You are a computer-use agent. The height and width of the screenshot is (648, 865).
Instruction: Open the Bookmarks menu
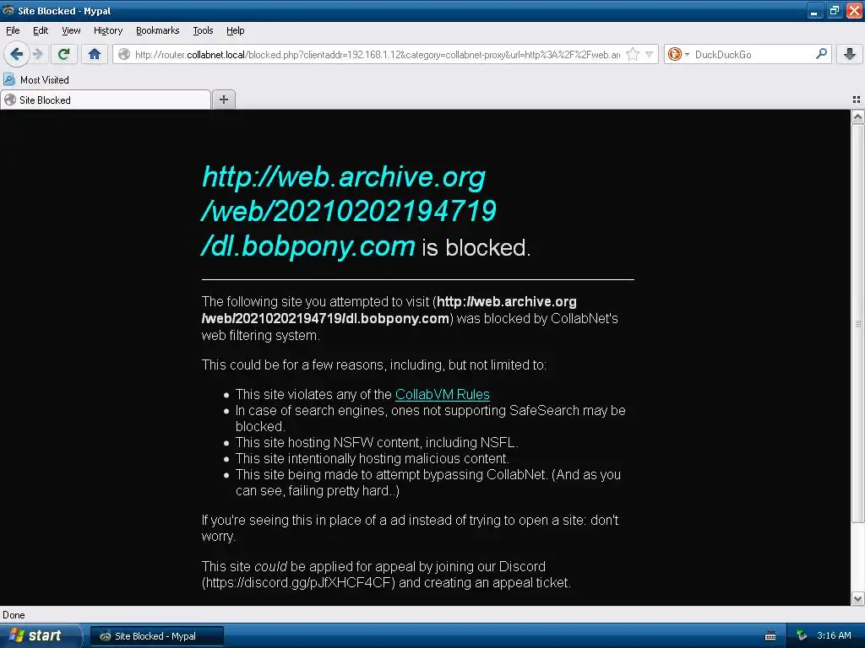pyautogui.click(x=157, y=30)
